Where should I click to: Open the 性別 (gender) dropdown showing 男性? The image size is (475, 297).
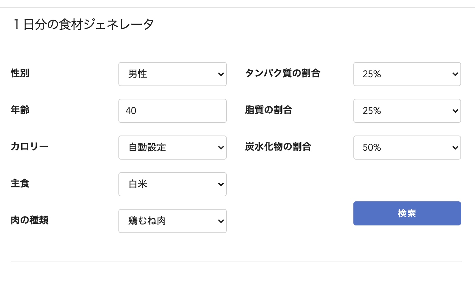(172, 74)
